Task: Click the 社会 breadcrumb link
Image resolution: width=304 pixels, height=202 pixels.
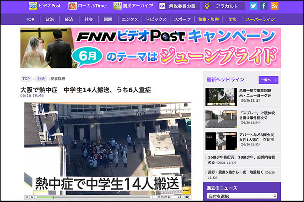Action: coord(41,79)
